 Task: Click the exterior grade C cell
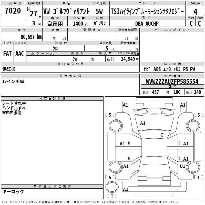[x=191, y=23]
